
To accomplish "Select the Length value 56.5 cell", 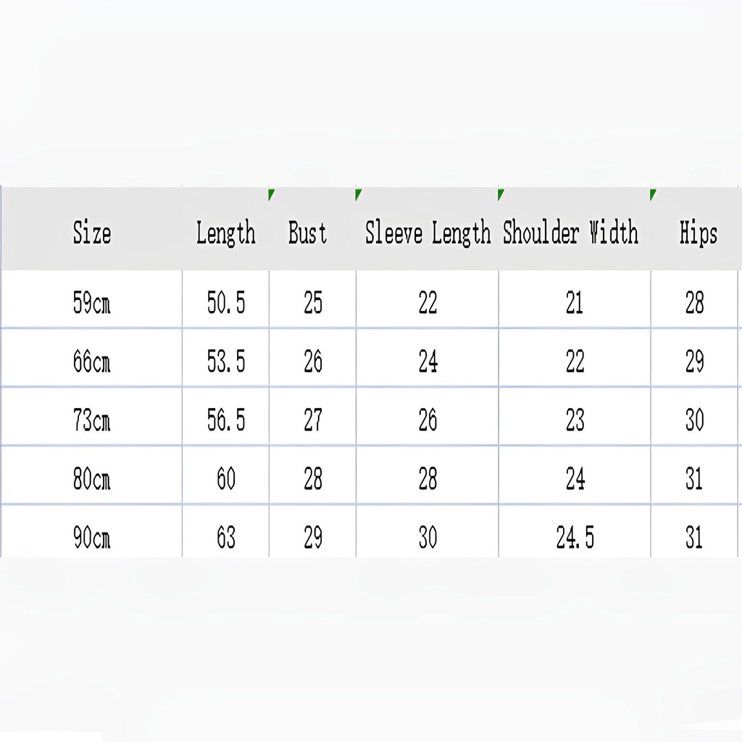I will point(226,420).
